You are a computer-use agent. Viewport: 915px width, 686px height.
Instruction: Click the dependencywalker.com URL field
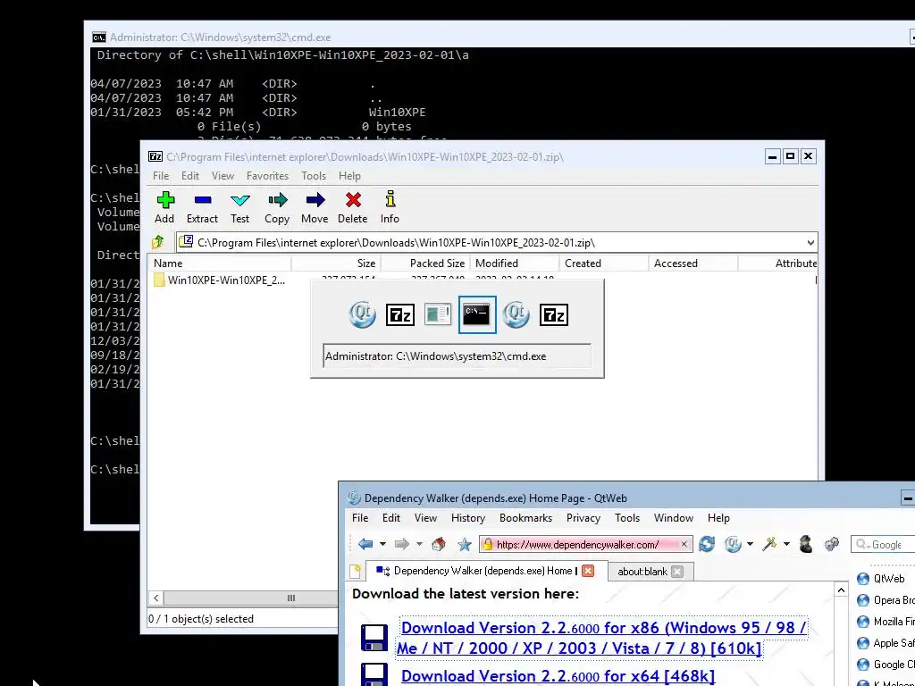point(586,544)
